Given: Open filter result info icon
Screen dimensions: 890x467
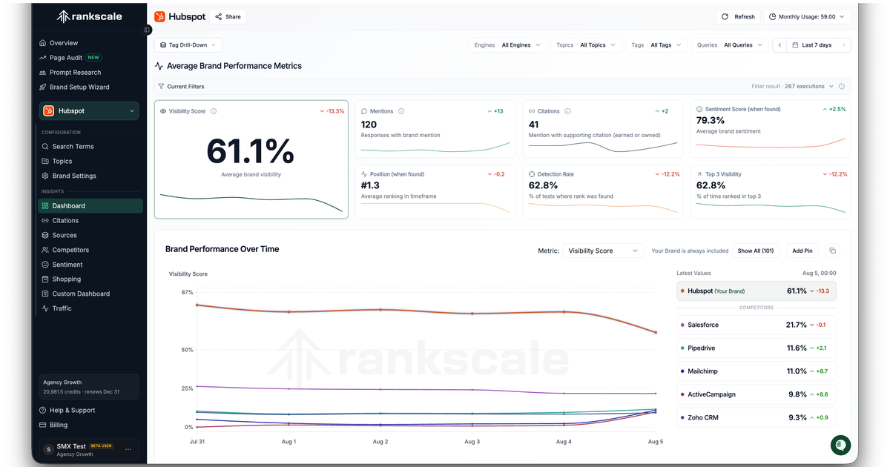Looking at the screenshot, I should point(842,87).
